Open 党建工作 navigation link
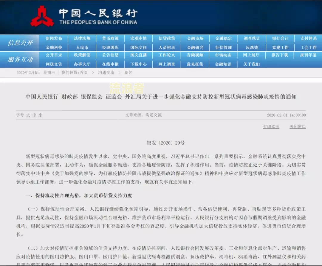 click(x=280, y=48)
